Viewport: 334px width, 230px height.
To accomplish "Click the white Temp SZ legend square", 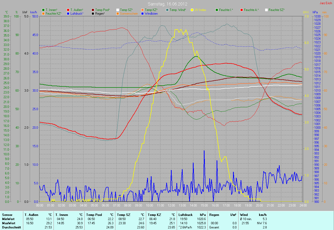I will (118, 10).
